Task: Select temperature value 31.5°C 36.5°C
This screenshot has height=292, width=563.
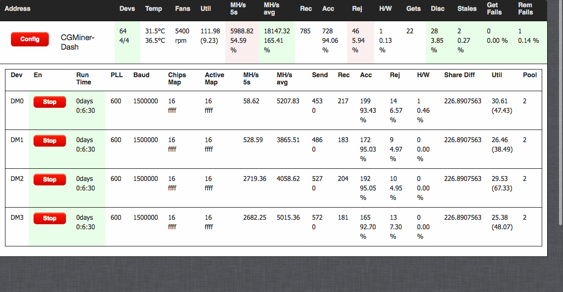Action: 155,36
